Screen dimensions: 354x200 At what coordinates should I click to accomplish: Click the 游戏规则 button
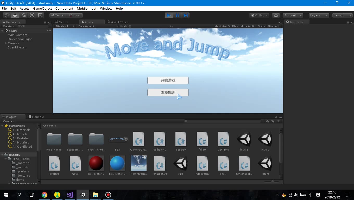coord(168,92)
